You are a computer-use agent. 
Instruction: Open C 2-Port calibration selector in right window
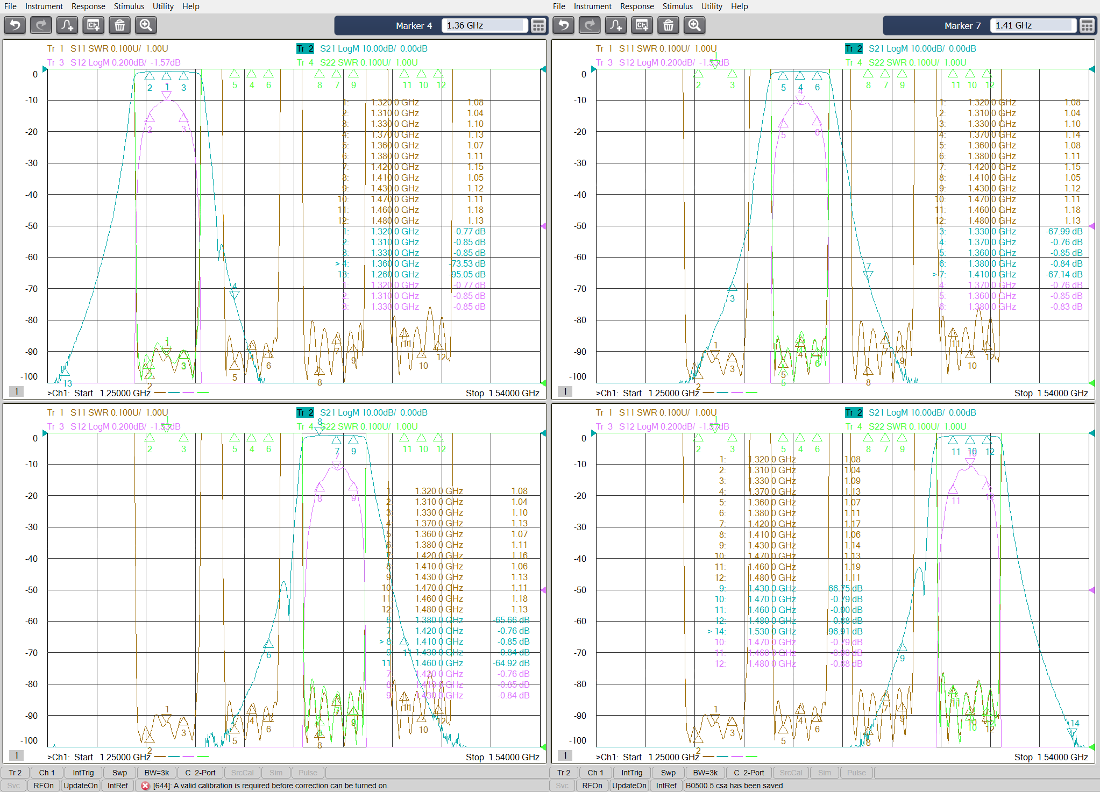[x=749, y=773]
